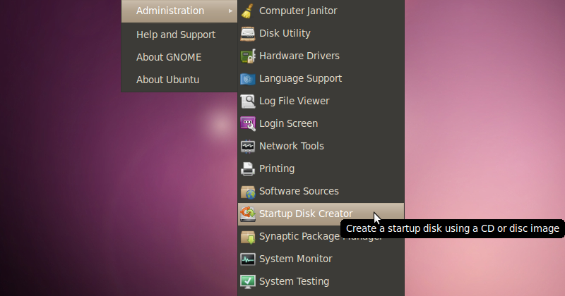The width and height of the screenshot is (565, 296).
Task: Open Synaptic Package Manager entry
Action: coord(321,237)
